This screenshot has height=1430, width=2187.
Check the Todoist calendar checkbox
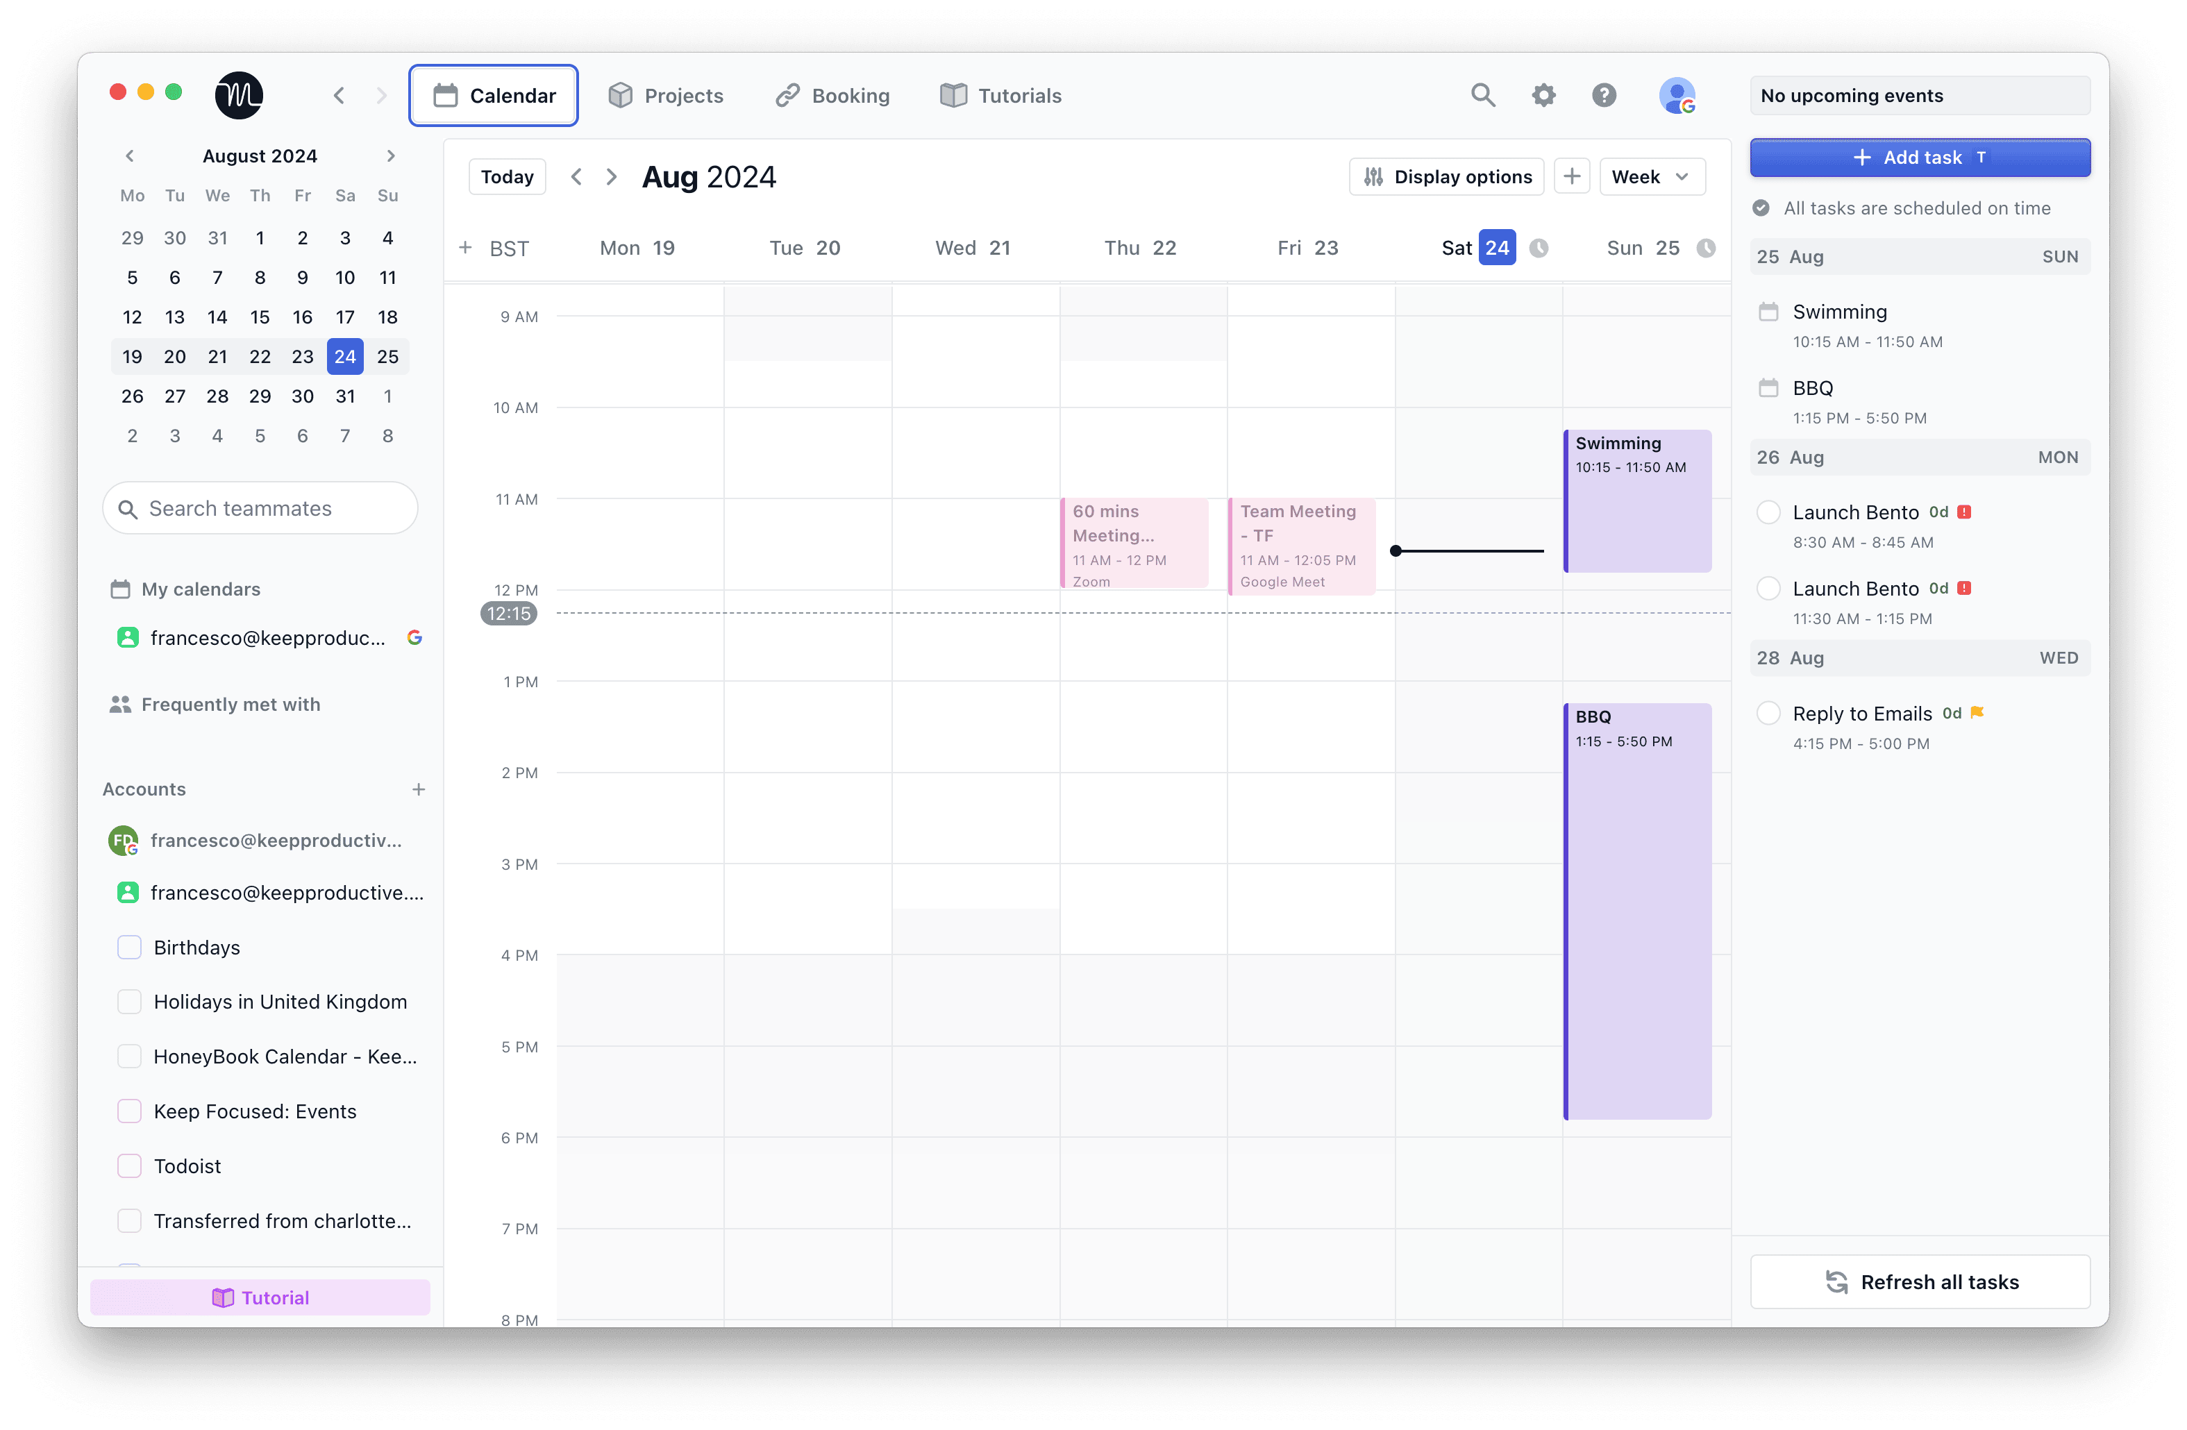point(130,1166)
